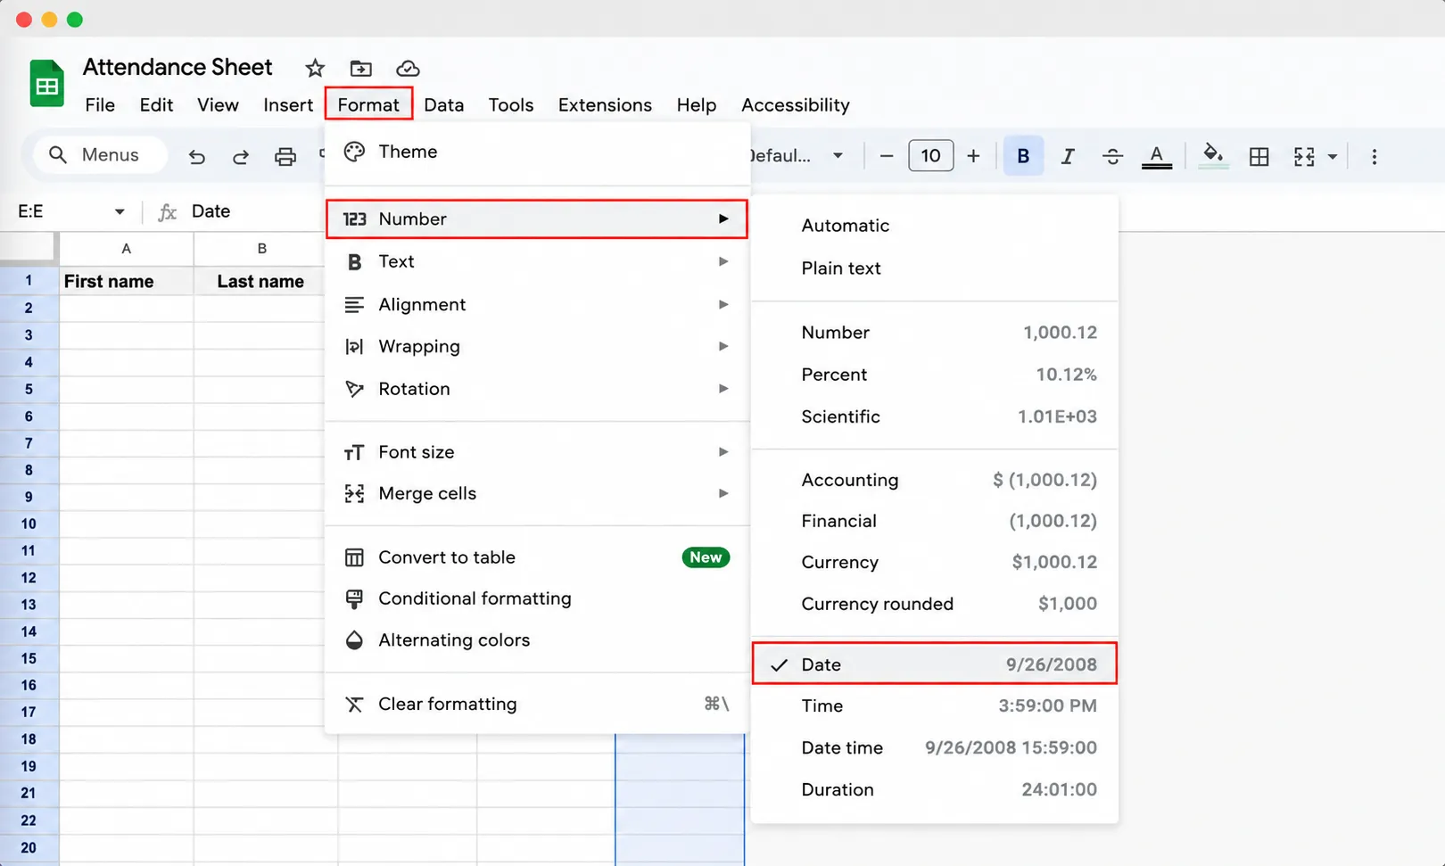Viewport: 1445px width, 866px height.
Task: Apply the Percent format
Action: tap(935, 375)
